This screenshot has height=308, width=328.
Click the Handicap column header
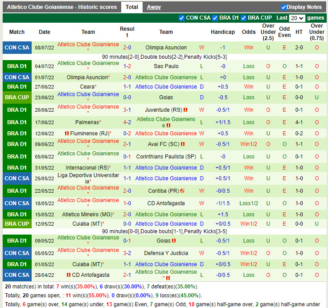223,32
